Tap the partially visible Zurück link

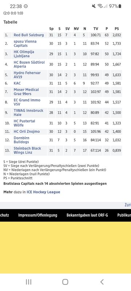(x=128, y=205)
